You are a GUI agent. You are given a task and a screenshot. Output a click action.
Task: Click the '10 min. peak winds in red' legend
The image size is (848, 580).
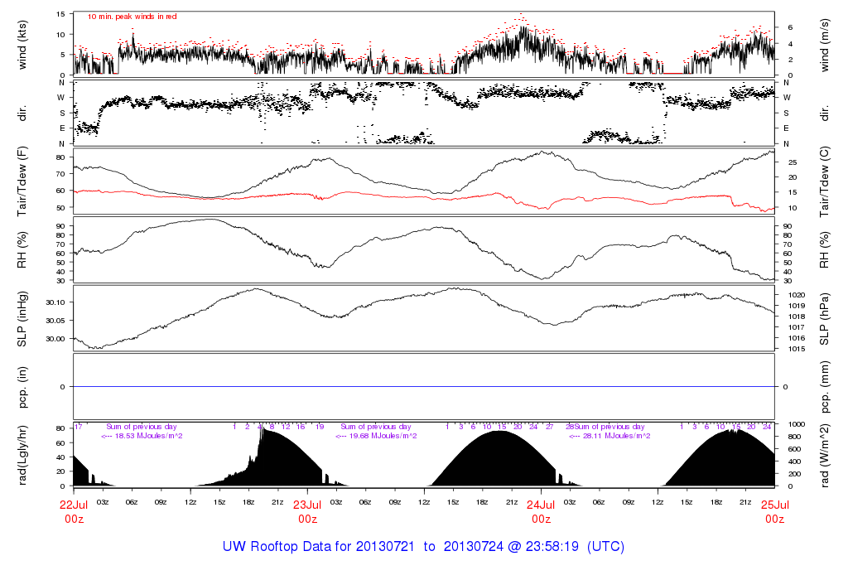132,17
